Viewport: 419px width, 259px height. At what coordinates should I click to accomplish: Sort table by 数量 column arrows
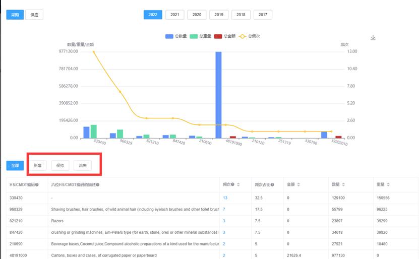[344, 184]
